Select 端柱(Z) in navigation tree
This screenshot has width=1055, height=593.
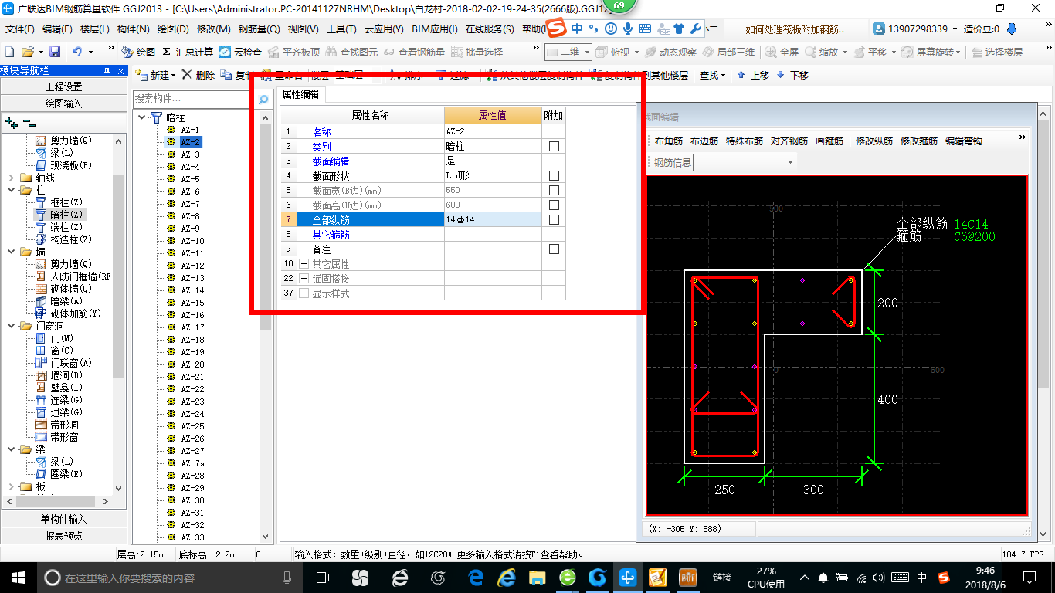[x=66, y=227]
